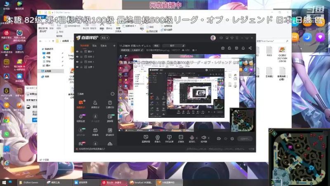Screen dimensions: 330x186
Task: Click the plus icon to add source
Action: click(114, 45)
